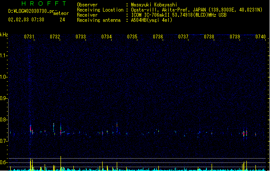Click the strong meteor echo just after 0731

tap(30, 129)
